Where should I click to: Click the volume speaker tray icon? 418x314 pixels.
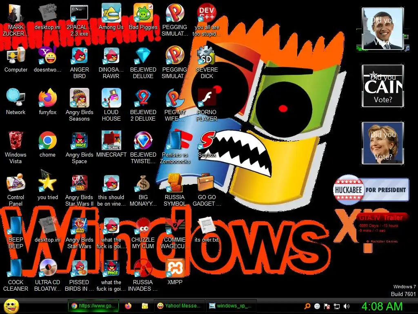(347, 306)
